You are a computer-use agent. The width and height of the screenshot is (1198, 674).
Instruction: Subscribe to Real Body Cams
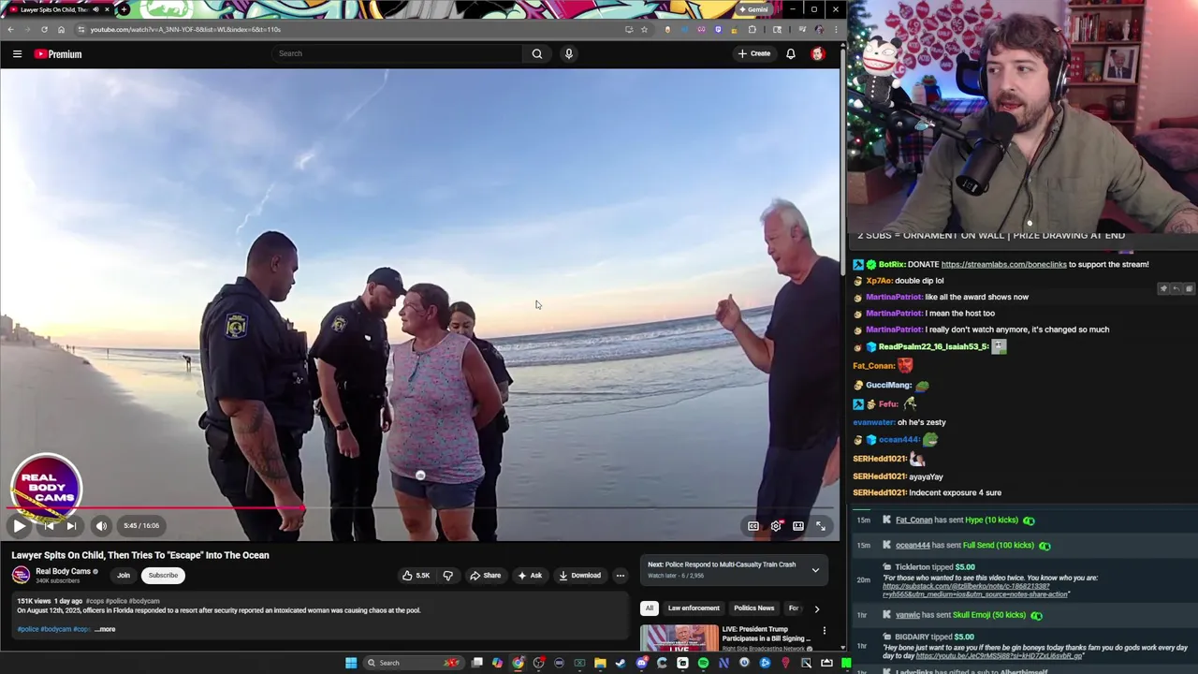point(163,576)
